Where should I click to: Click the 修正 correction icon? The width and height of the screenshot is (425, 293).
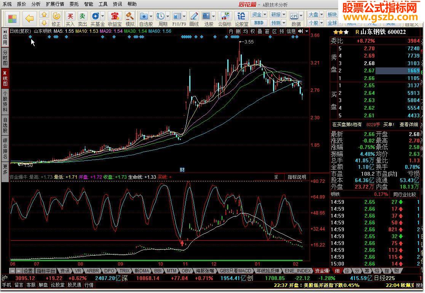tap(56, 19)
